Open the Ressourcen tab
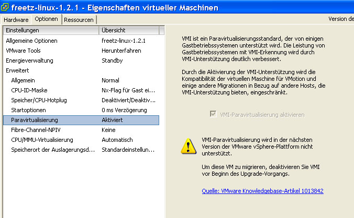The image size is (354, 218). click(79, 19)
